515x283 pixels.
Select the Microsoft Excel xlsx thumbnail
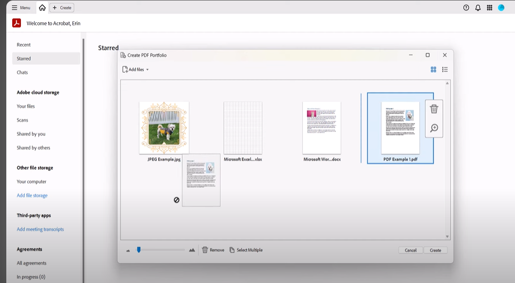point(243,128)
